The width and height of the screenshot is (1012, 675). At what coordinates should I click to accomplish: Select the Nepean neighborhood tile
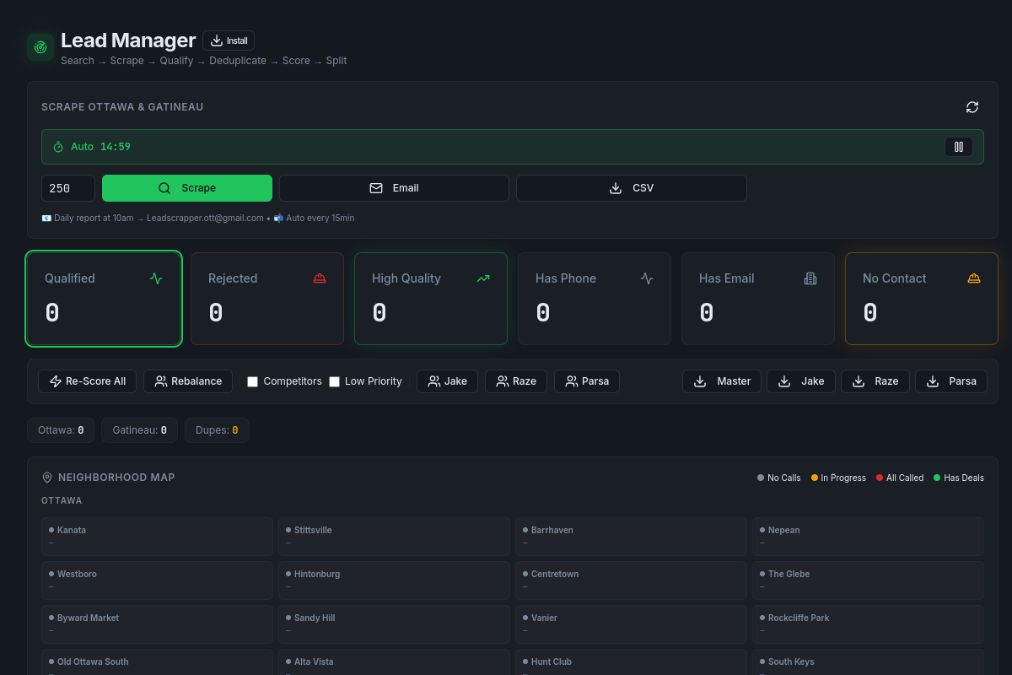(868, 537)
